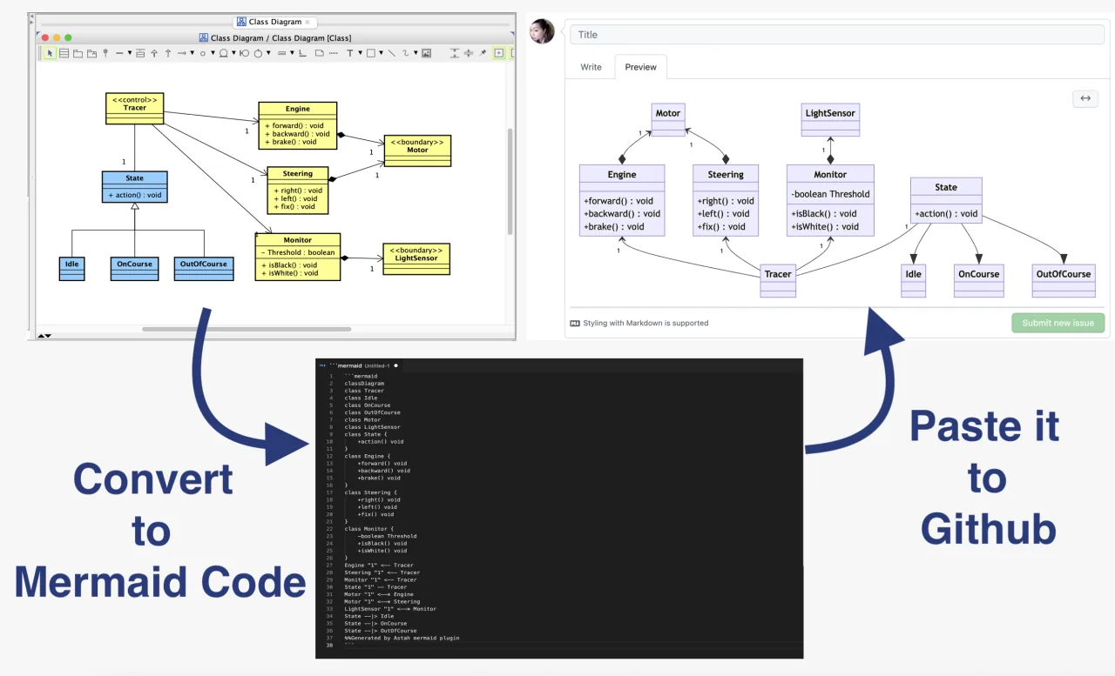Choose the Dependency arrow tool

pos(181,53)
